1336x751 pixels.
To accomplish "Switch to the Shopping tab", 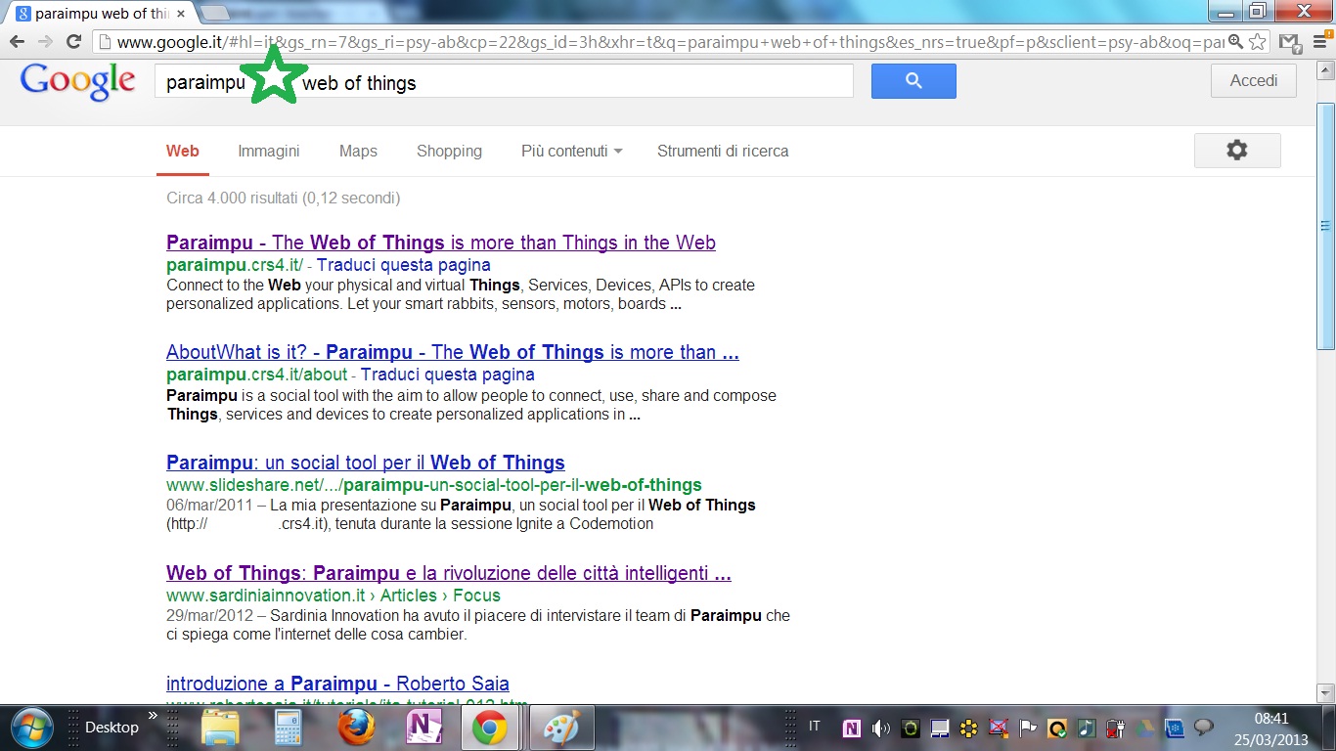I will [449, 151].
